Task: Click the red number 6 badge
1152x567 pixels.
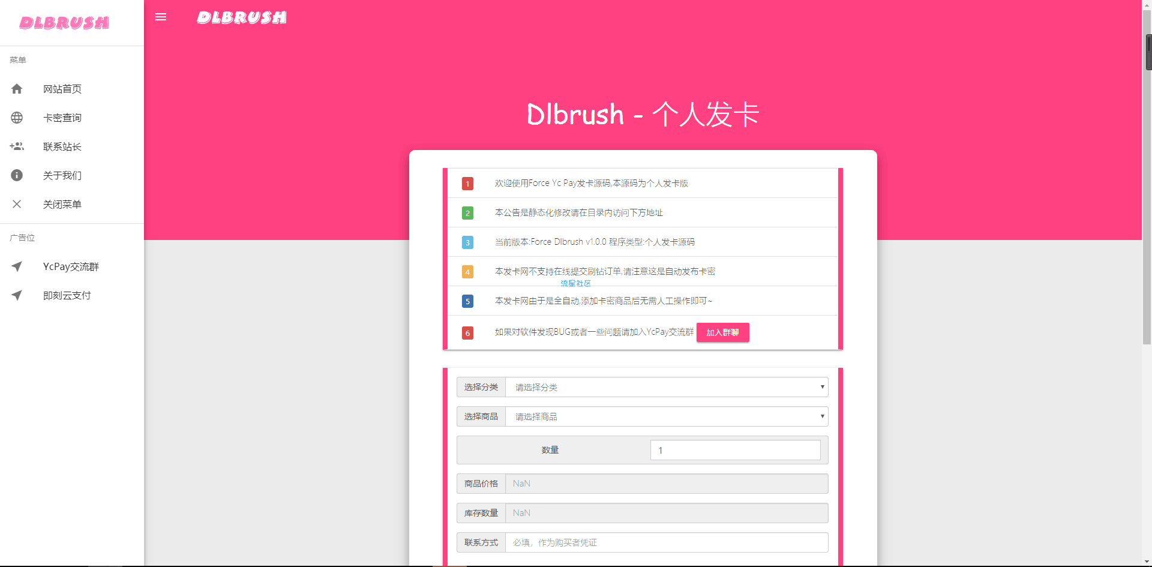Action: click(x=467, y=333)
